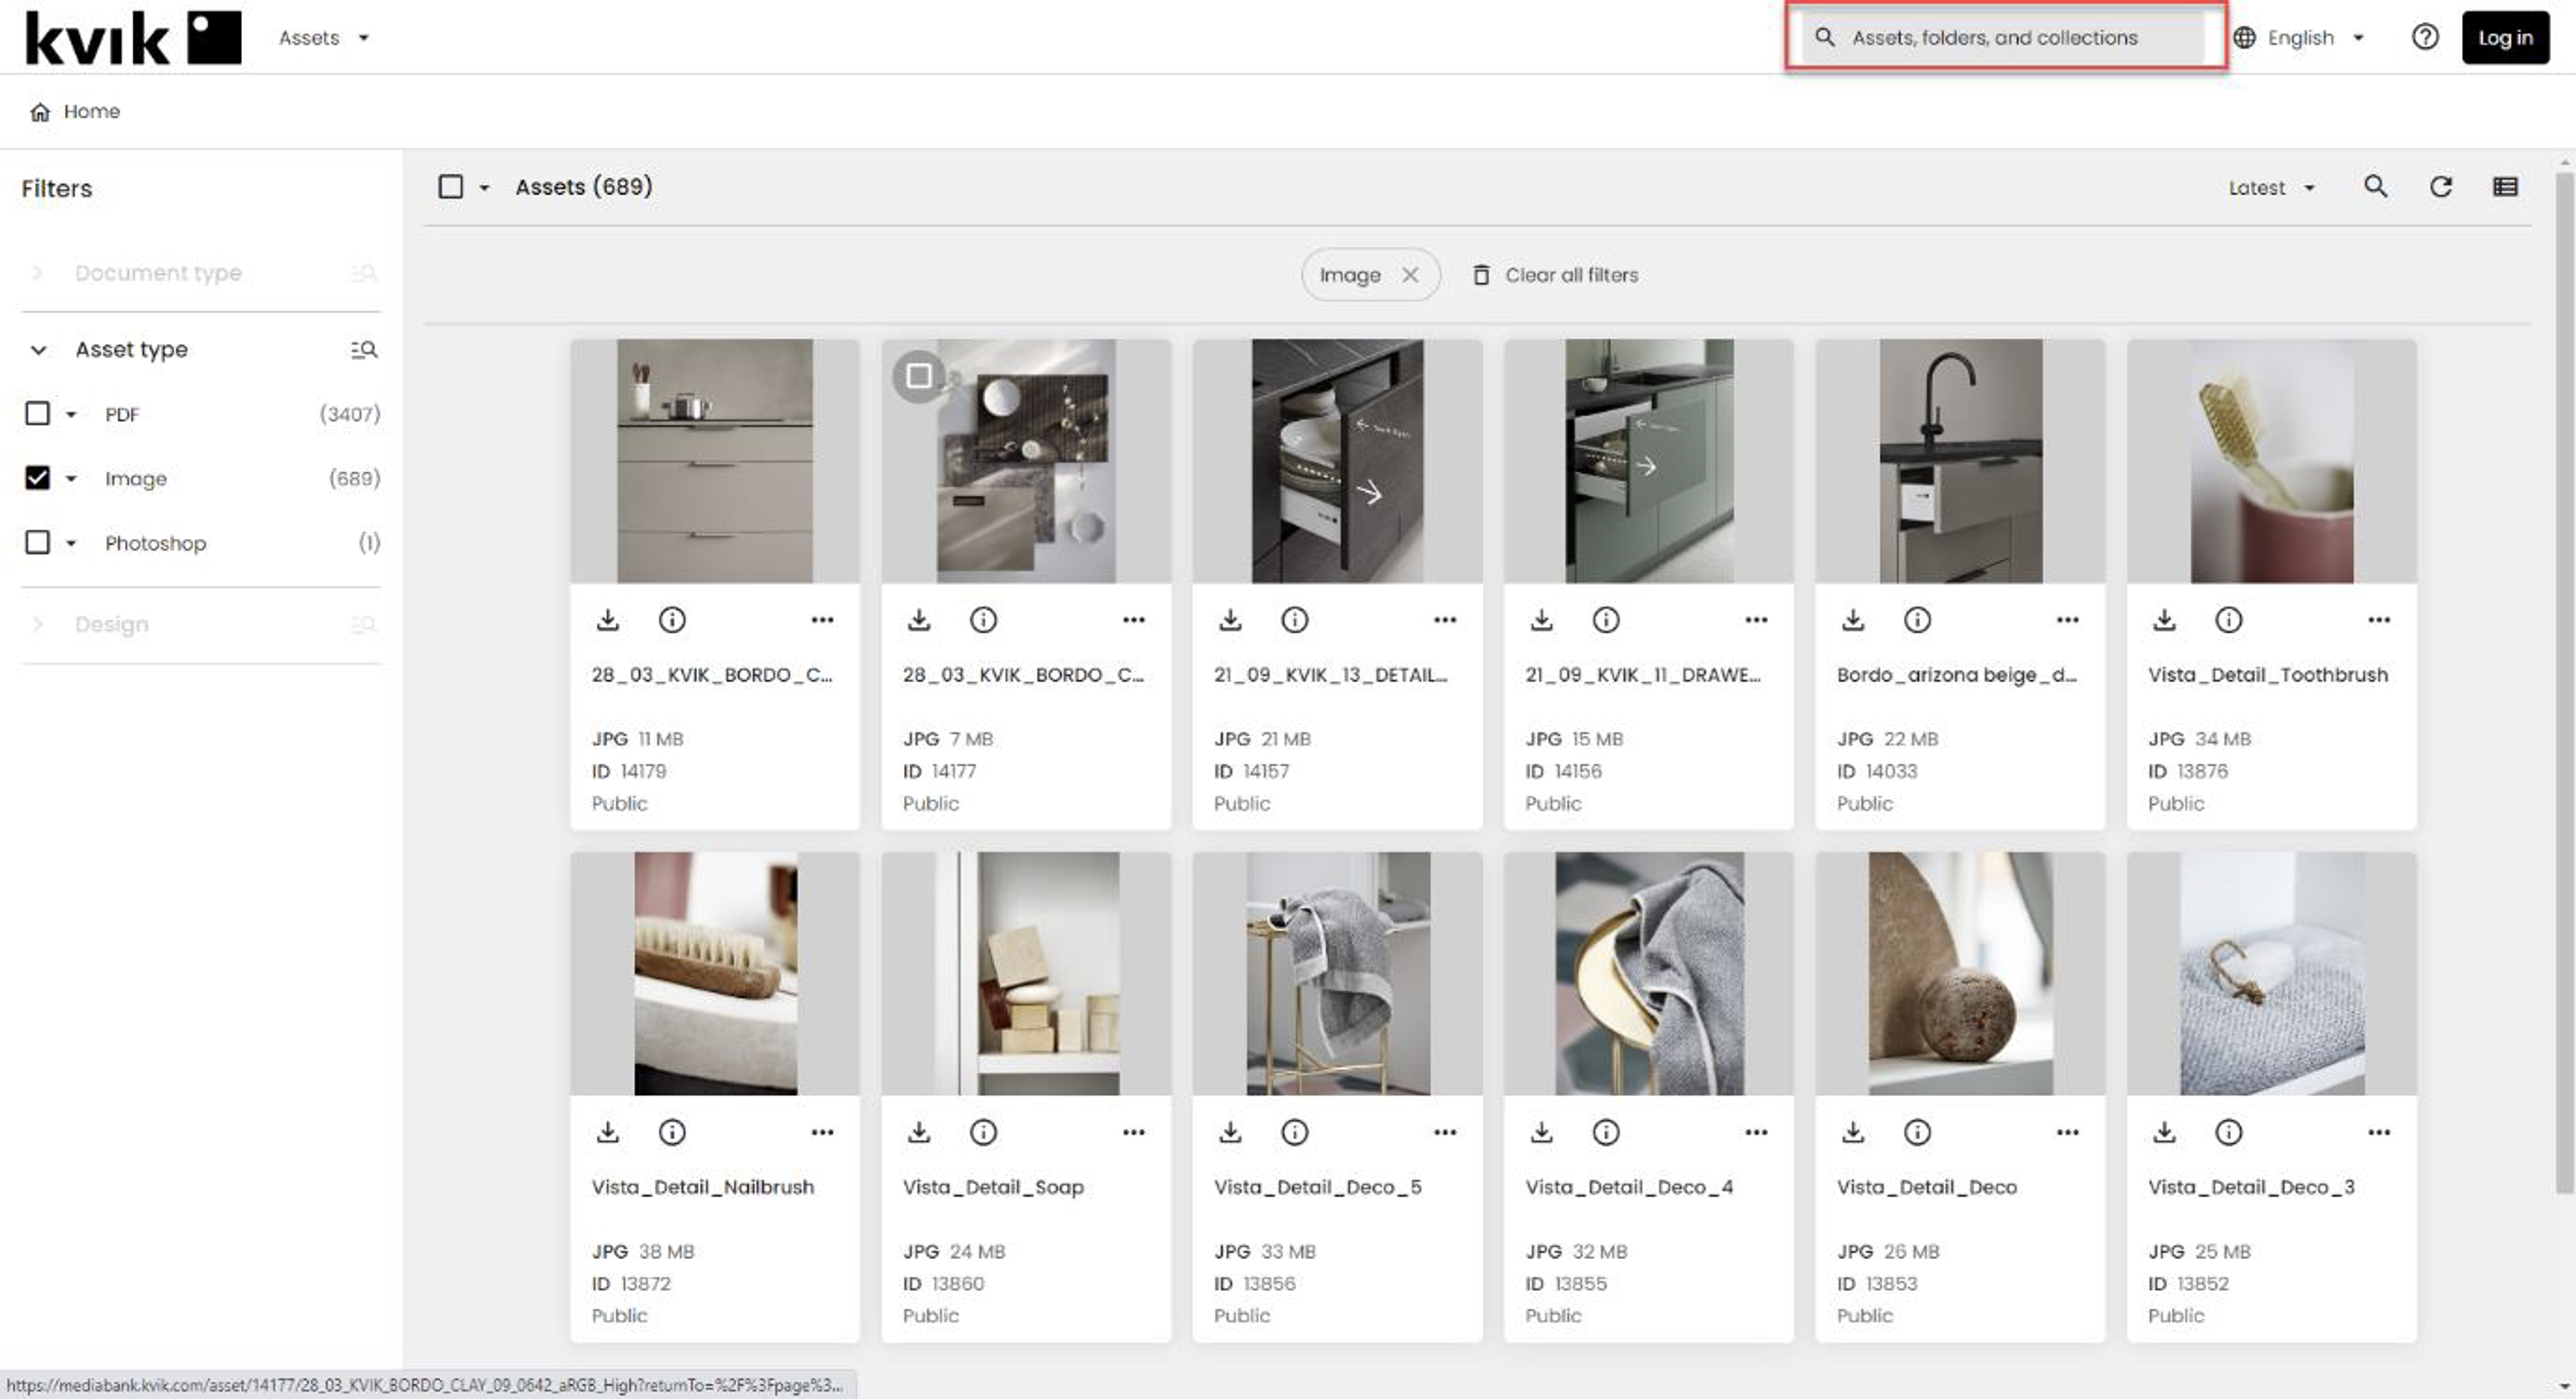Click the Log in button
Viewport: 2576px width, 1399px height.
tap(2504, 38)
